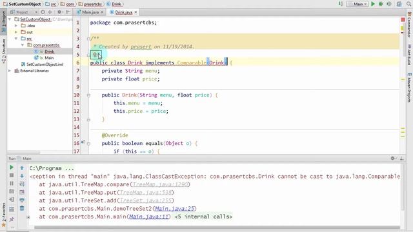Click the Exit icon in the Run panel
413x232 pixels.
pyautogui.click(x=12, y=200)
